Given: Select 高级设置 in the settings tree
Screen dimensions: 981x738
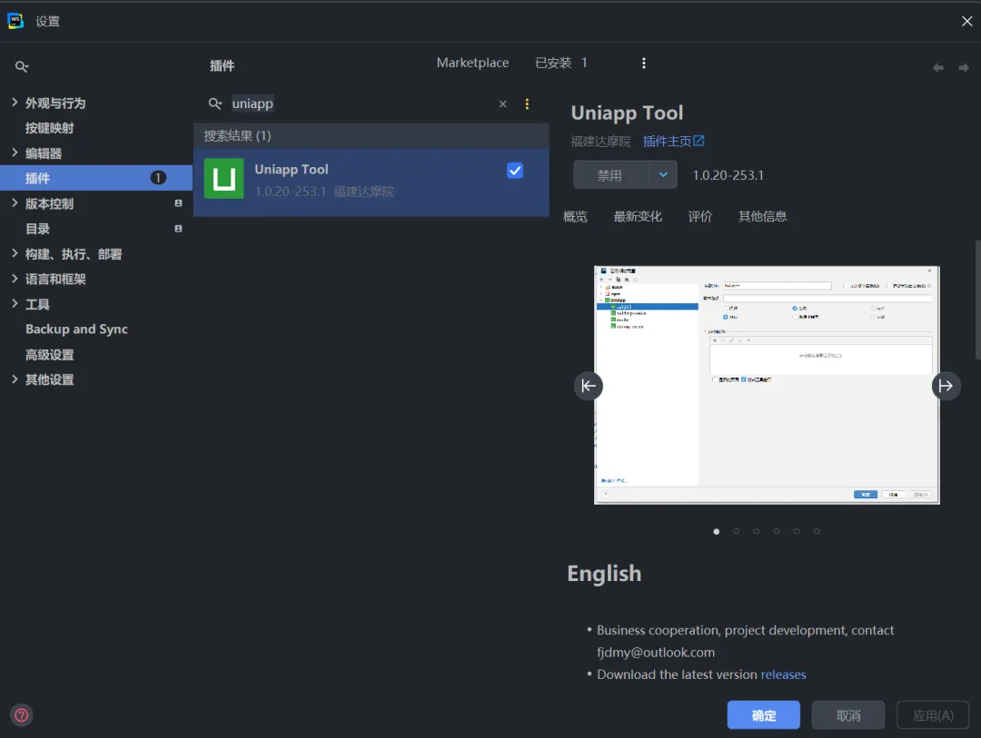Looking at the screenshot, I should [49, 355].
